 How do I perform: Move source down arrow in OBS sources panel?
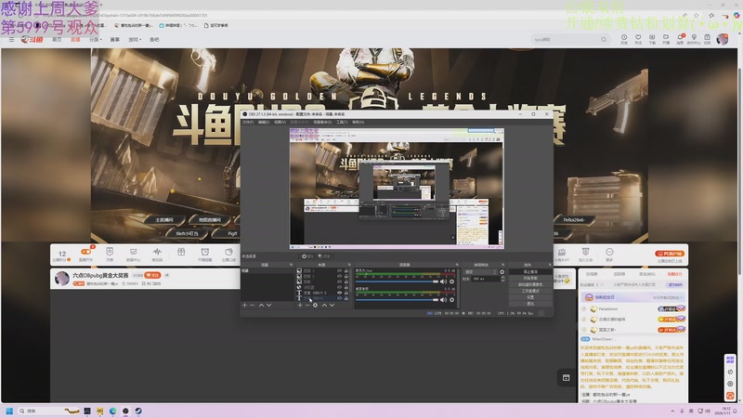pyautogui.click(x=332, y=306)
